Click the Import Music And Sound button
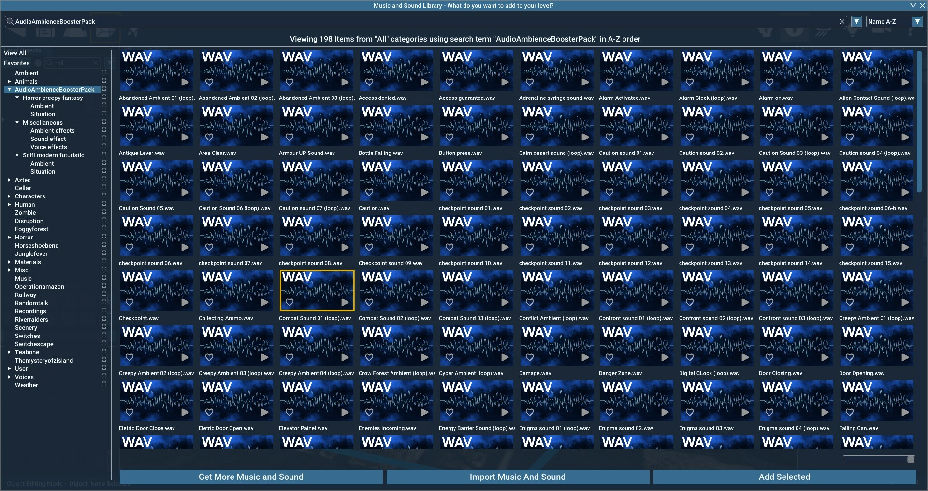The height and width of the screenshot is (491, 928). (x=517, y=477)
